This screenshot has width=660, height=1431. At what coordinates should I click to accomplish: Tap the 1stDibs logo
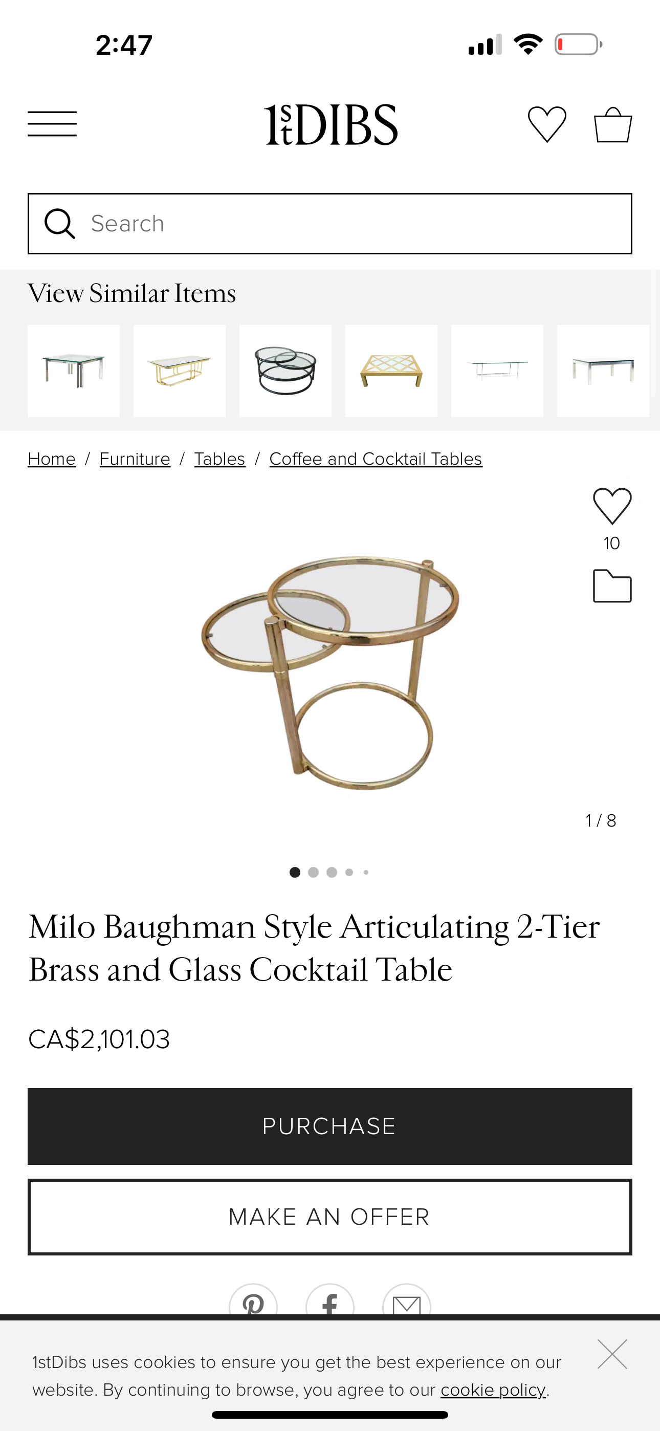[x=331, y=124]
